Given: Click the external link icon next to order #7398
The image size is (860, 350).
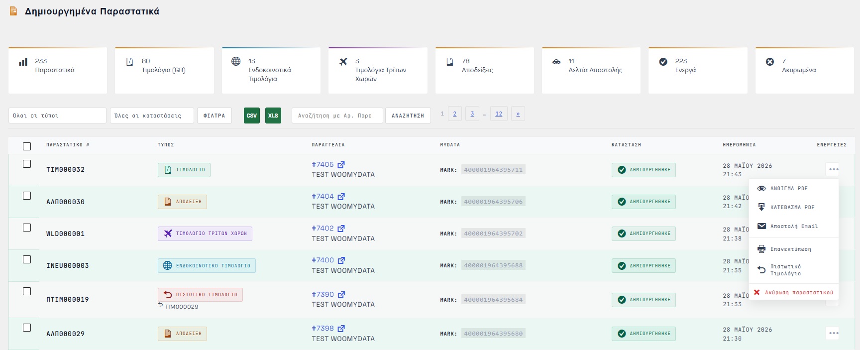Looking at the screenshot, I should pos(341,329).
